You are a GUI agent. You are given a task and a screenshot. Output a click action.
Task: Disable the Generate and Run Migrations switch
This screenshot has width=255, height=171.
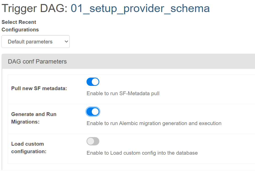pyautogui.click(x=93, y=111)
